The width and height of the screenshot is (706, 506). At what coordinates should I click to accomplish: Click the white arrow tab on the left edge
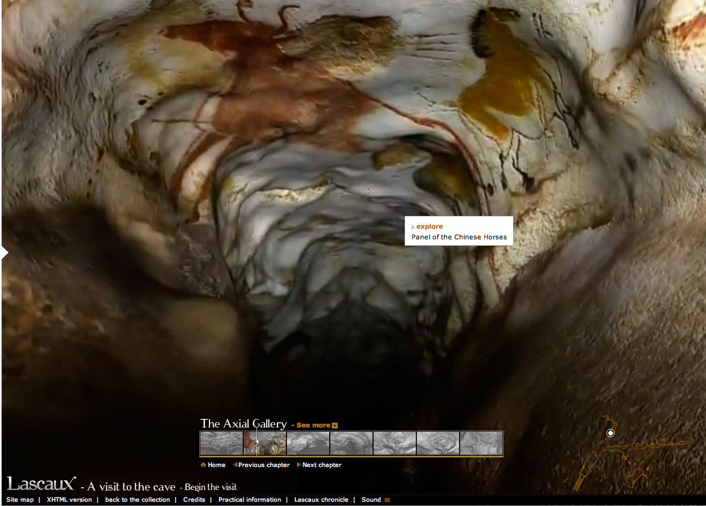click(x=5, y=253)
